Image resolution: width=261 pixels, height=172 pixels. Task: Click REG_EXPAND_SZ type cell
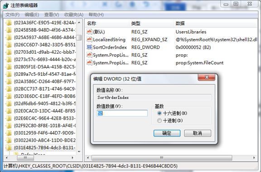coord(150,39)
